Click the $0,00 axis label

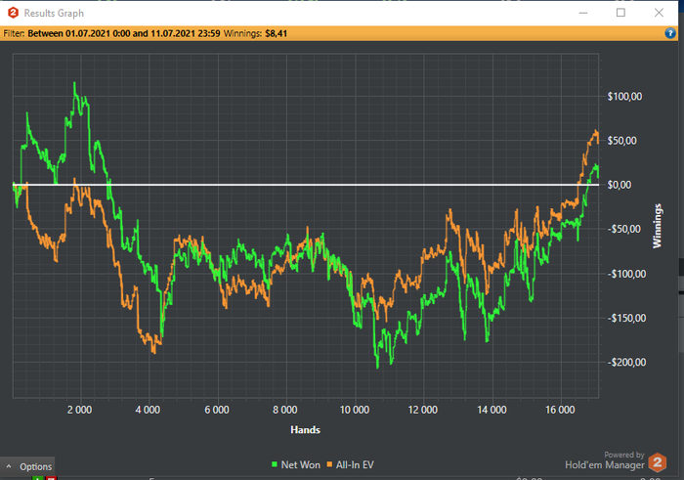[x=620, y=185]
